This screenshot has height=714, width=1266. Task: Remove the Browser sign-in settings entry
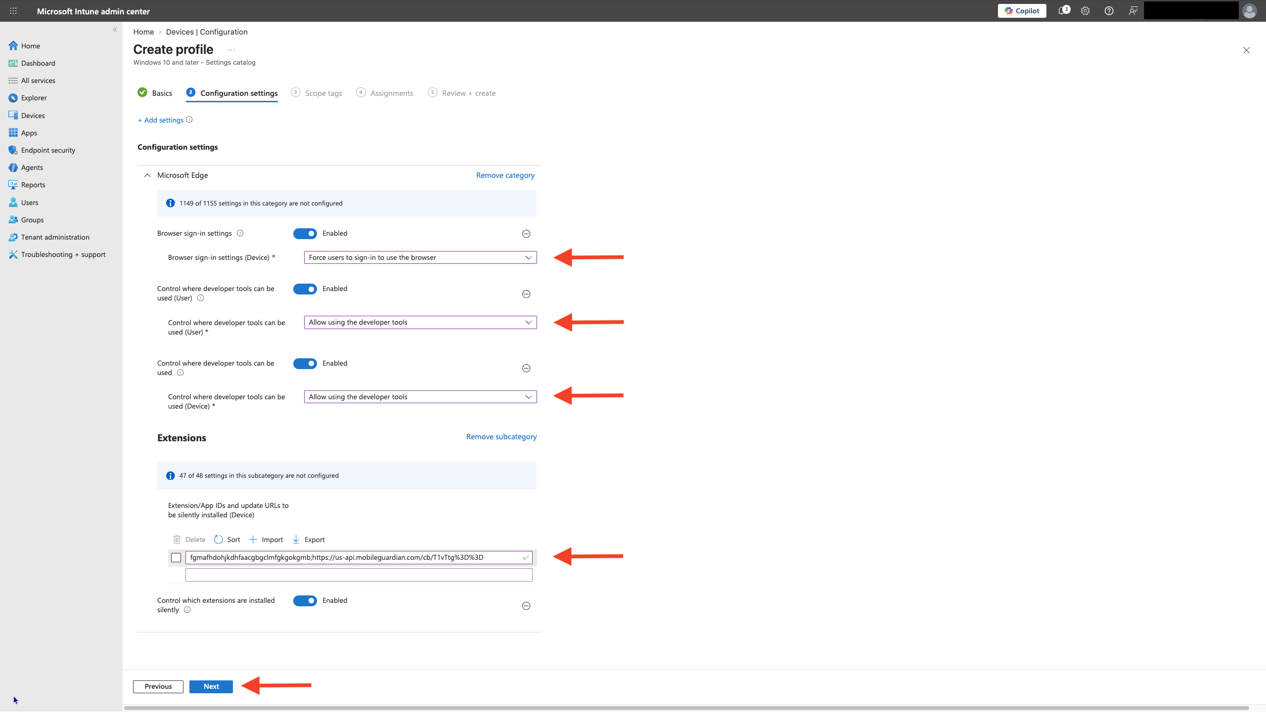[x=526, y=234]
